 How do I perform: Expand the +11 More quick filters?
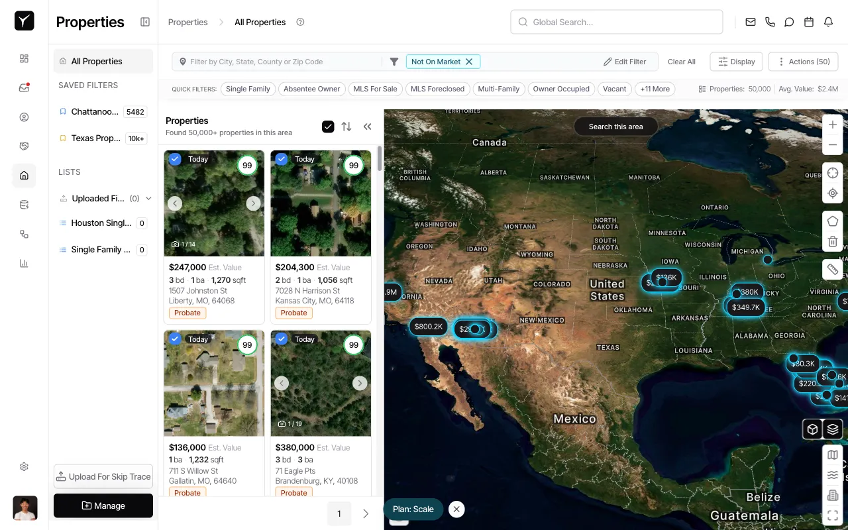point(655,89)
